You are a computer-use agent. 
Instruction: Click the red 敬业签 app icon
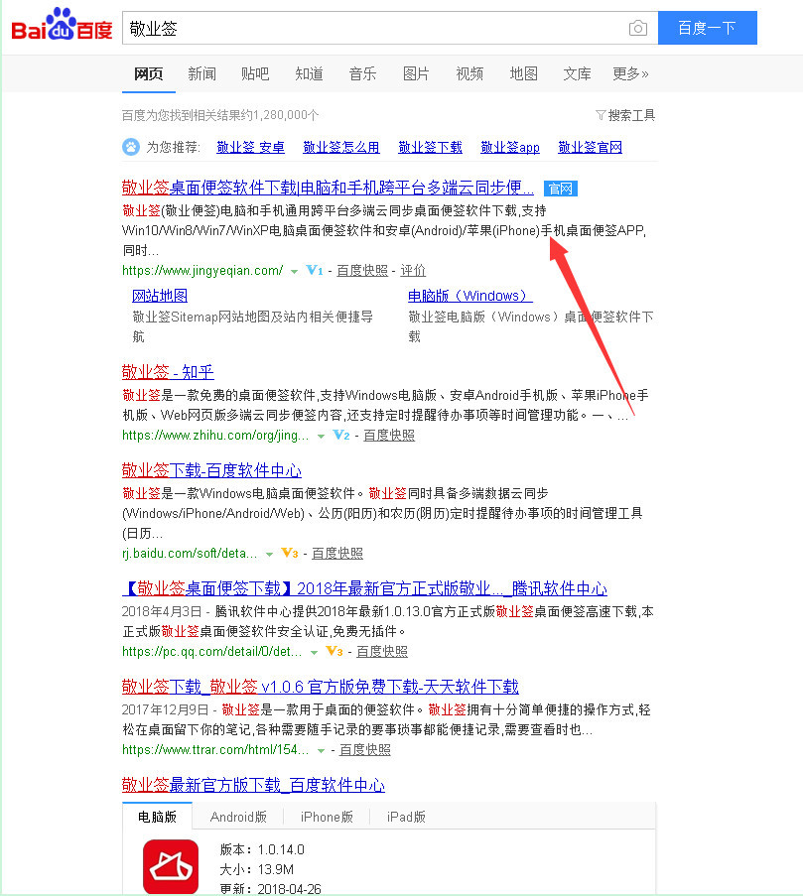click(x=171, y=867)
